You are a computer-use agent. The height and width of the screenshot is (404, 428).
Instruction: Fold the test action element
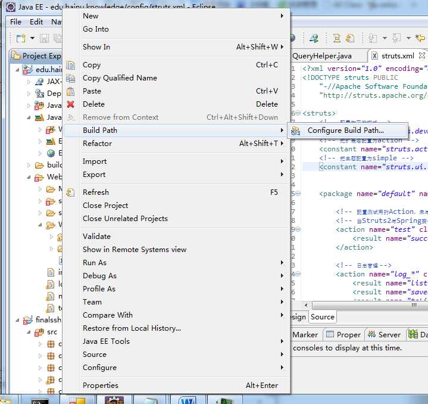pyautogui.click(x=298, y=229)
